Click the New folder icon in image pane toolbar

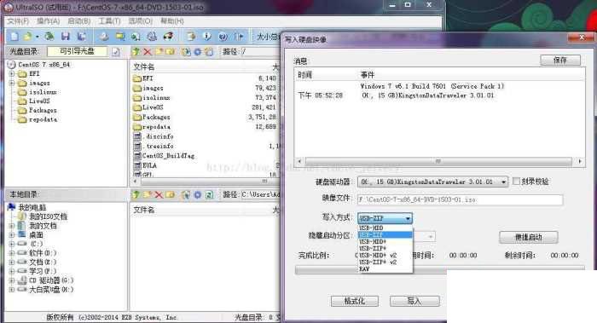[159, 52]
